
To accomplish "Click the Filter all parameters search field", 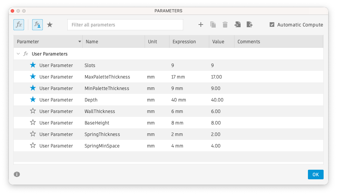I will tap(125, 25).
